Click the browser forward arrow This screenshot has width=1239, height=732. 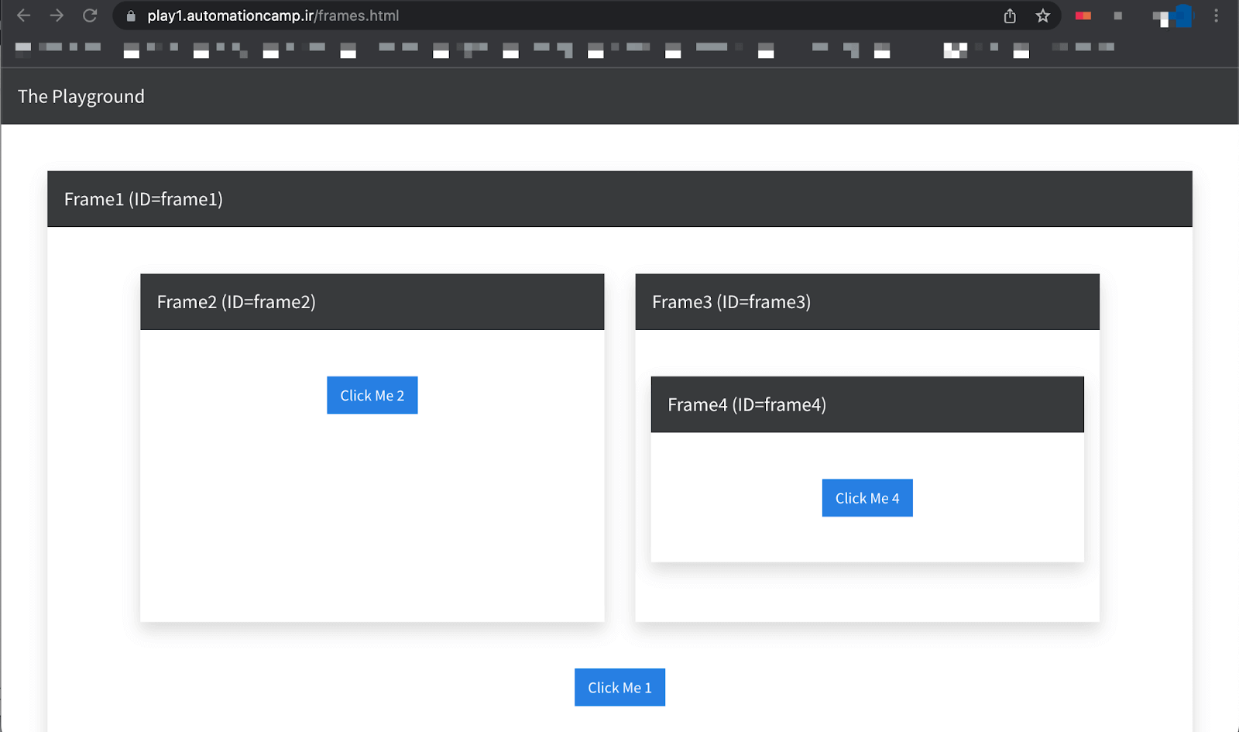pyautogui.click(x=57, y=15)
